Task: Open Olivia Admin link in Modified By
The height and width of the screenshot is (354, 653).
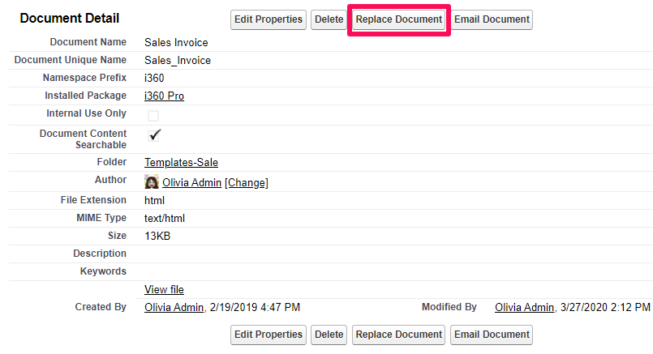Action: 524,307
